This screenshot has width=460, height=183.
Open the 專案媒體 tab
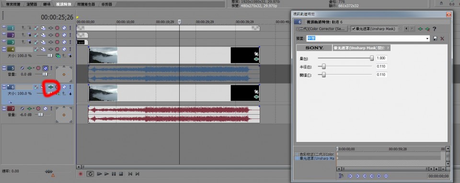tap(13, 4)
